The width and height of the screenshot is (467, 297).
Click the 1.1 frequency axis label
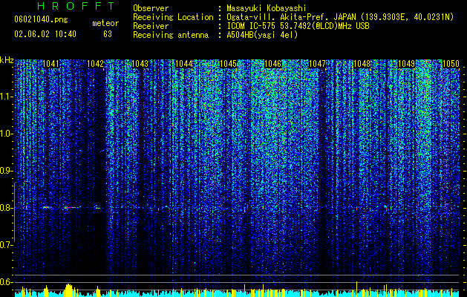pyautogui.click(x=7, y=97)
